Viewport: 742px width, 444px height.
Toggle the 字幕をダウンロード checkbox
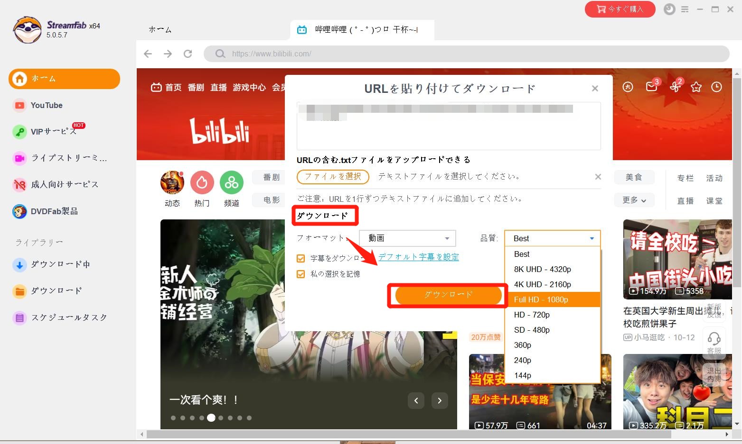pyautogui.click(x=301, y=258)
